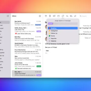Open the Lake Tahoe Trip conversation
Image resolution: width=91 pixels, height=91 pixels.
click(x=27, y=31)
